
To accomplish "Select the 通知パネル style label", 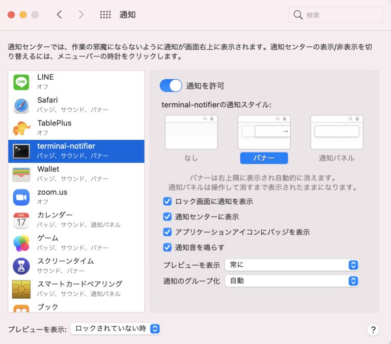I will 337,158.
